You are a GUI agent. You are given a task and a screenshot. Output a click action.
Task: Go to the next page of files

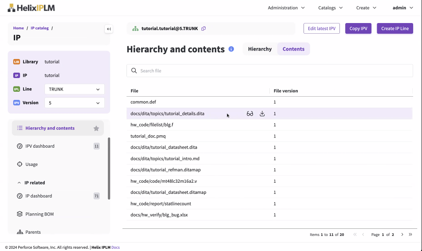pyautogui.click(x=402, y=235)
